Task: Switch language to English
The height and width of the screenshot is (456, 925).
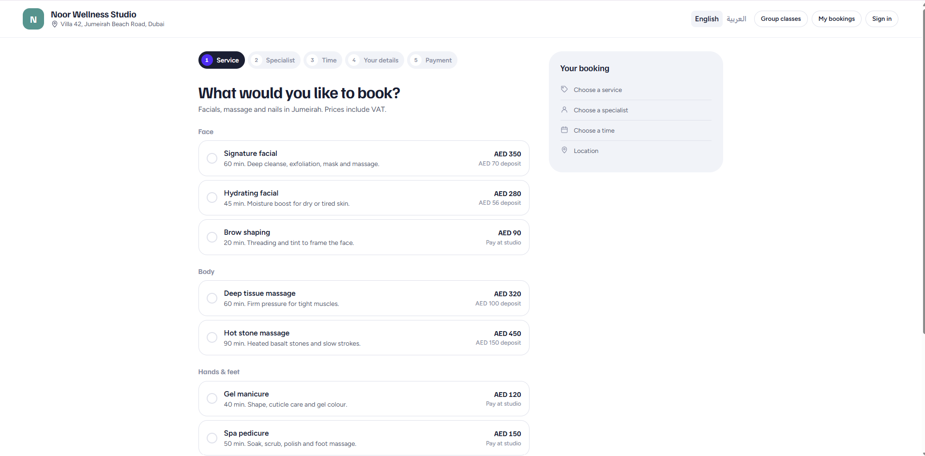Action: point(707,19)
